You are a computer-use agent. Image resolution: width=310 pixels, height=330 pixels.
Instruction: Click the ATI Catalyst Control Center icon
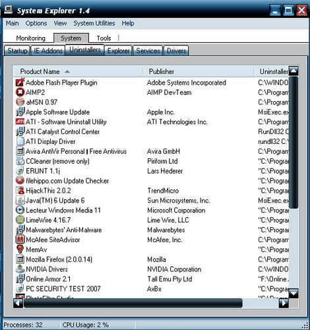(20, 131)
